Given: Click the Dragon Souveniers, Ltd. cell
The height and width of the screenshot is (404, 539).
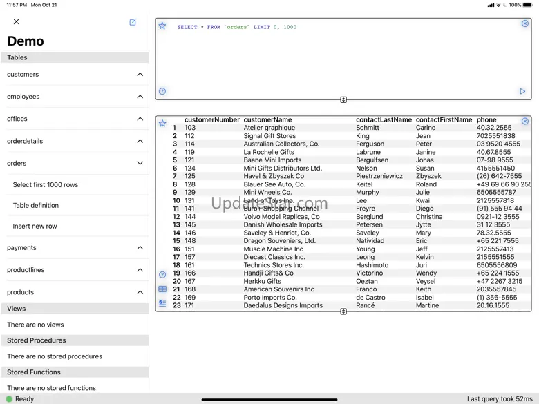Looking at the screenshot, I should (x=279, y=240).
